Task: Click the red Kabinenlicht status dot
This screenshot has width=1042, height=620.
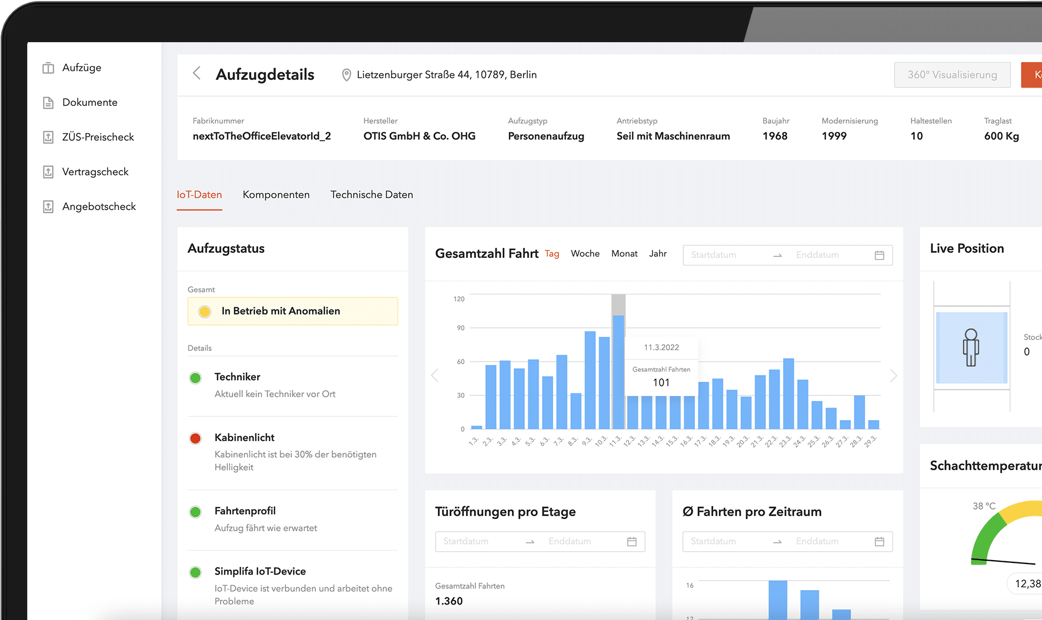Action: [195, 439]
